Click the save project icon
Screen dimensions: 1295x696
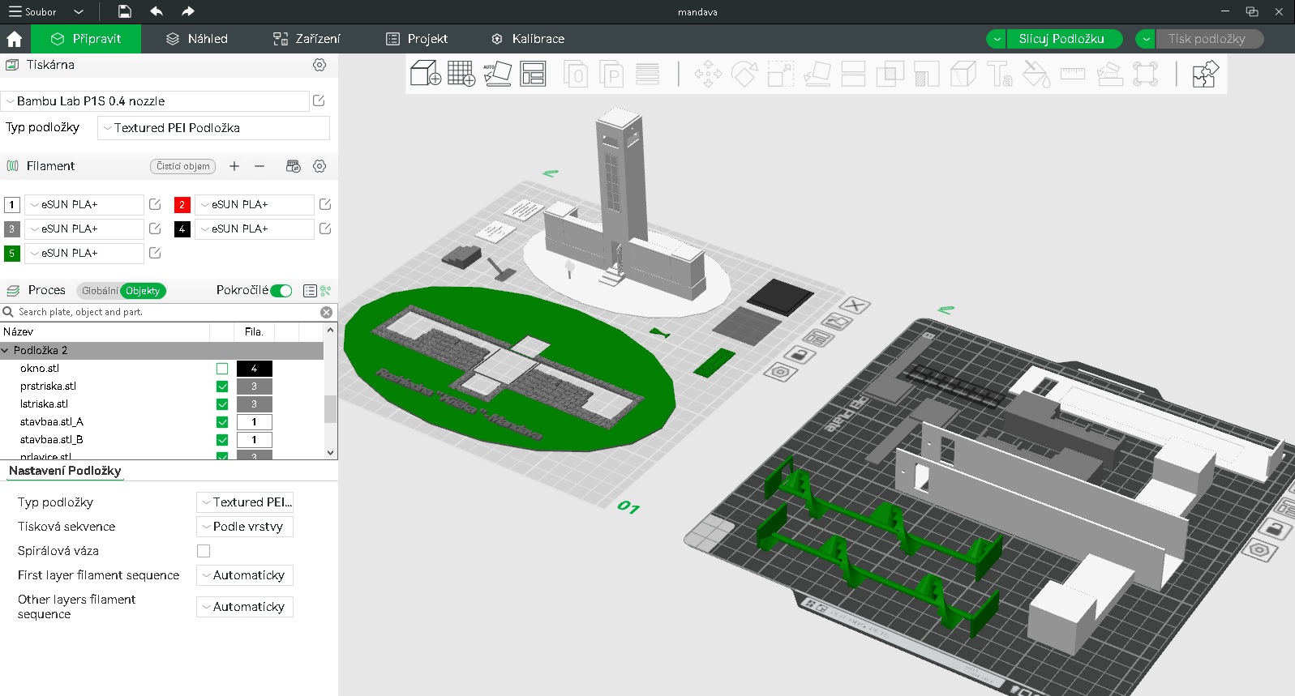click(125, 11)
